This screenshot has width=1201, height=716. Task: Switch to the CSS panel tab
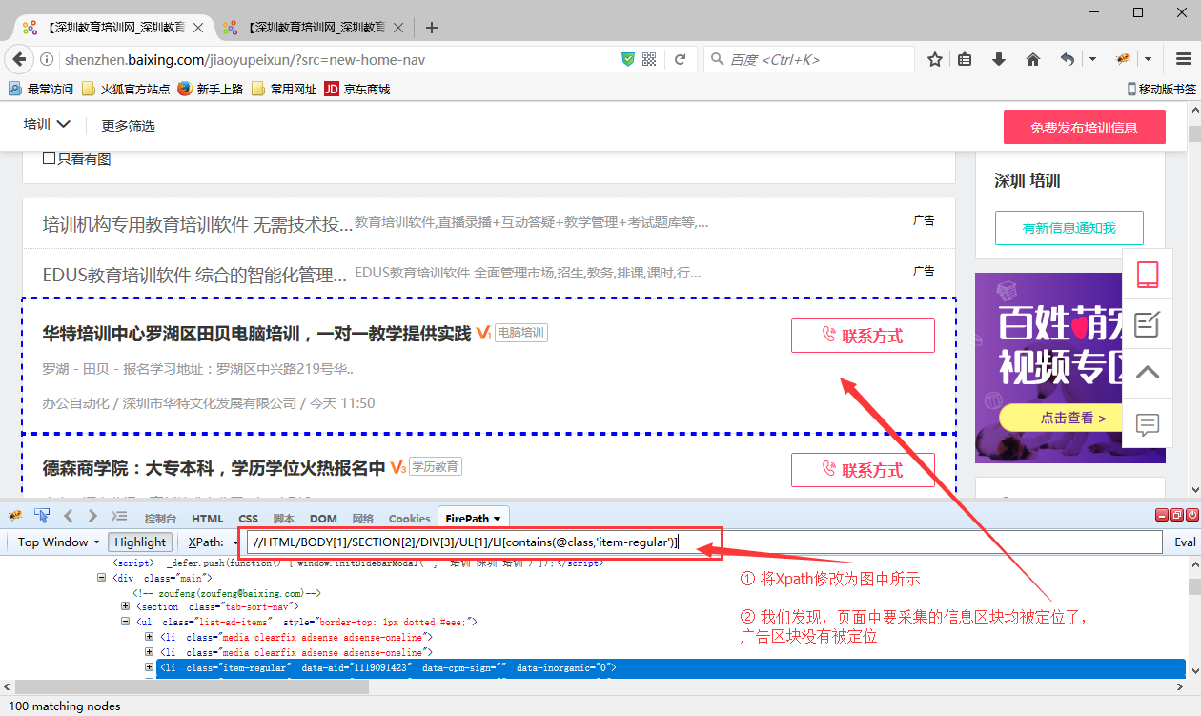[248, 519]
